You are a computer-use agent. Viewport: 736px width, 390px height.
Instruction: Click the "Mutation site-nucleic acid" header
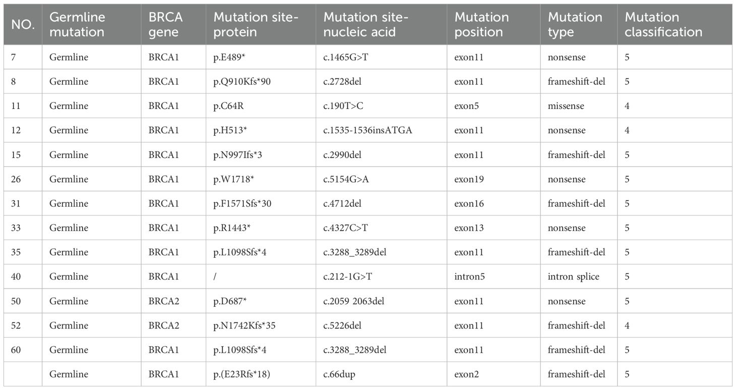[365, 24]
